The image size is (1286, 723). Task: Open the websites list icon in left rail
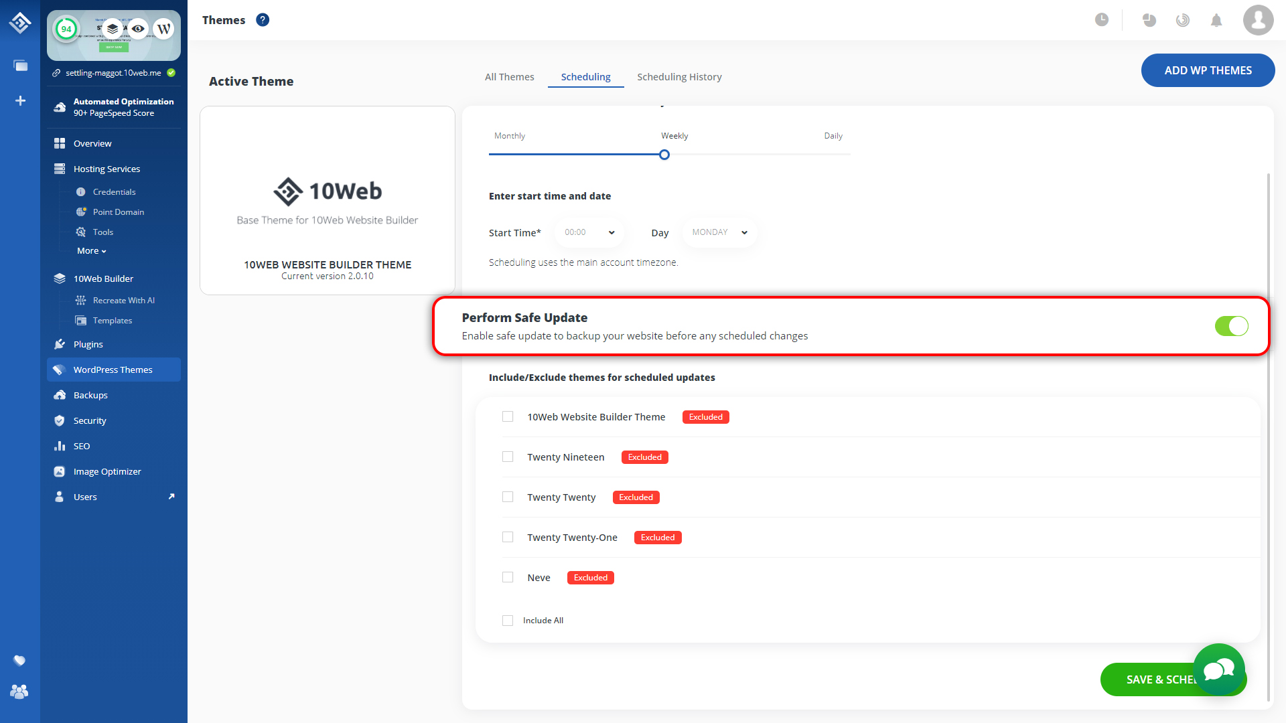click(x=20, y=66)
